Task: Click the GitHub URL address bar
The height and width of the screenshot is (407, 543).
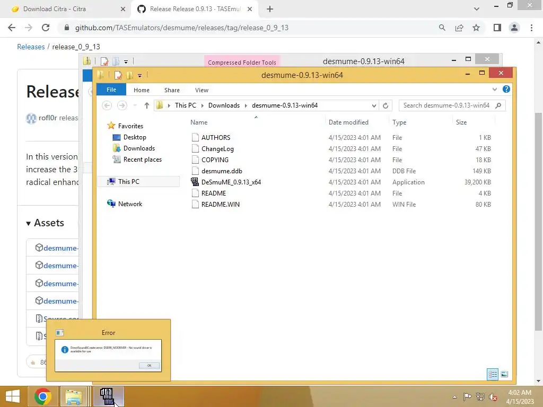Action: click(x=181, y=28)
